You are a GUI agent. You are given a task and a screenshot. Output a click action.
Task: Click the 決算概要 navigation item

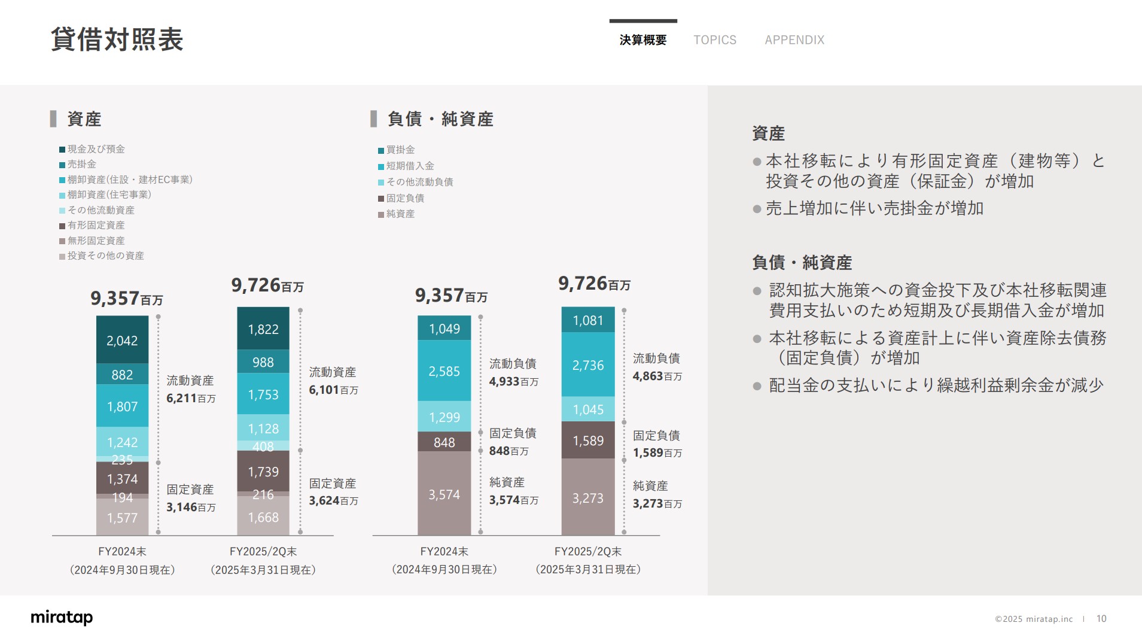[x=642, y=40]
